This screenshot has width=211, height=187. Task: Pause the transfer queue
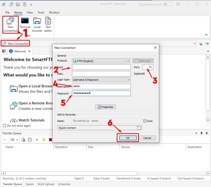(x=44, y=140)
